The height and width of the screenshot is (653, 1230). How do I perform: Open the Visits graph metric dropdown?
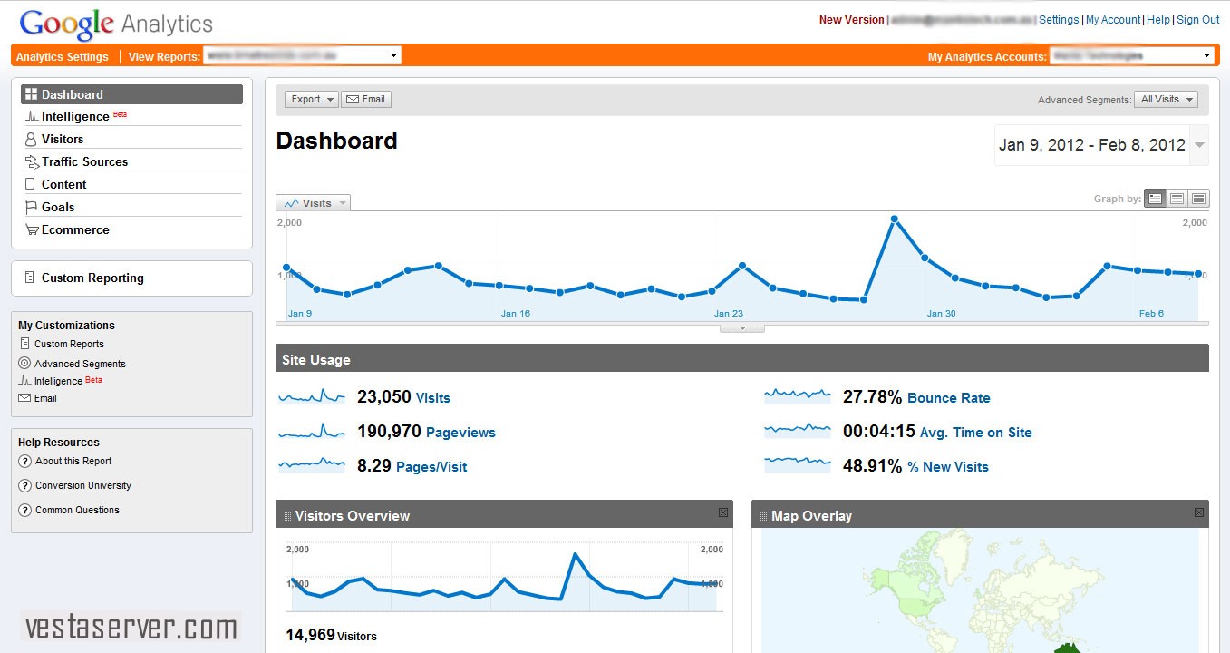click(314, 203)
